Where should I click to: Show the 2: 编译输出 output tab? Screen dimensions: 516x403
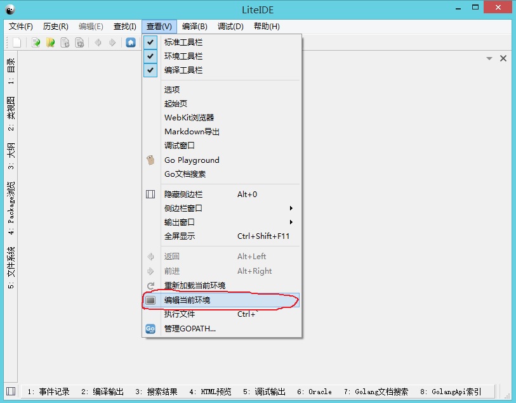102,392
